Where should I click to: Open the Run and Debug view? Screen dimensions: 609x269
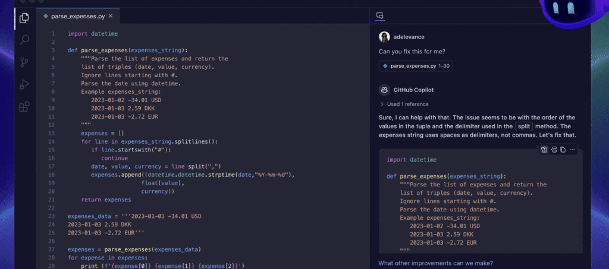pyautogui.click(x=24, y=84)
